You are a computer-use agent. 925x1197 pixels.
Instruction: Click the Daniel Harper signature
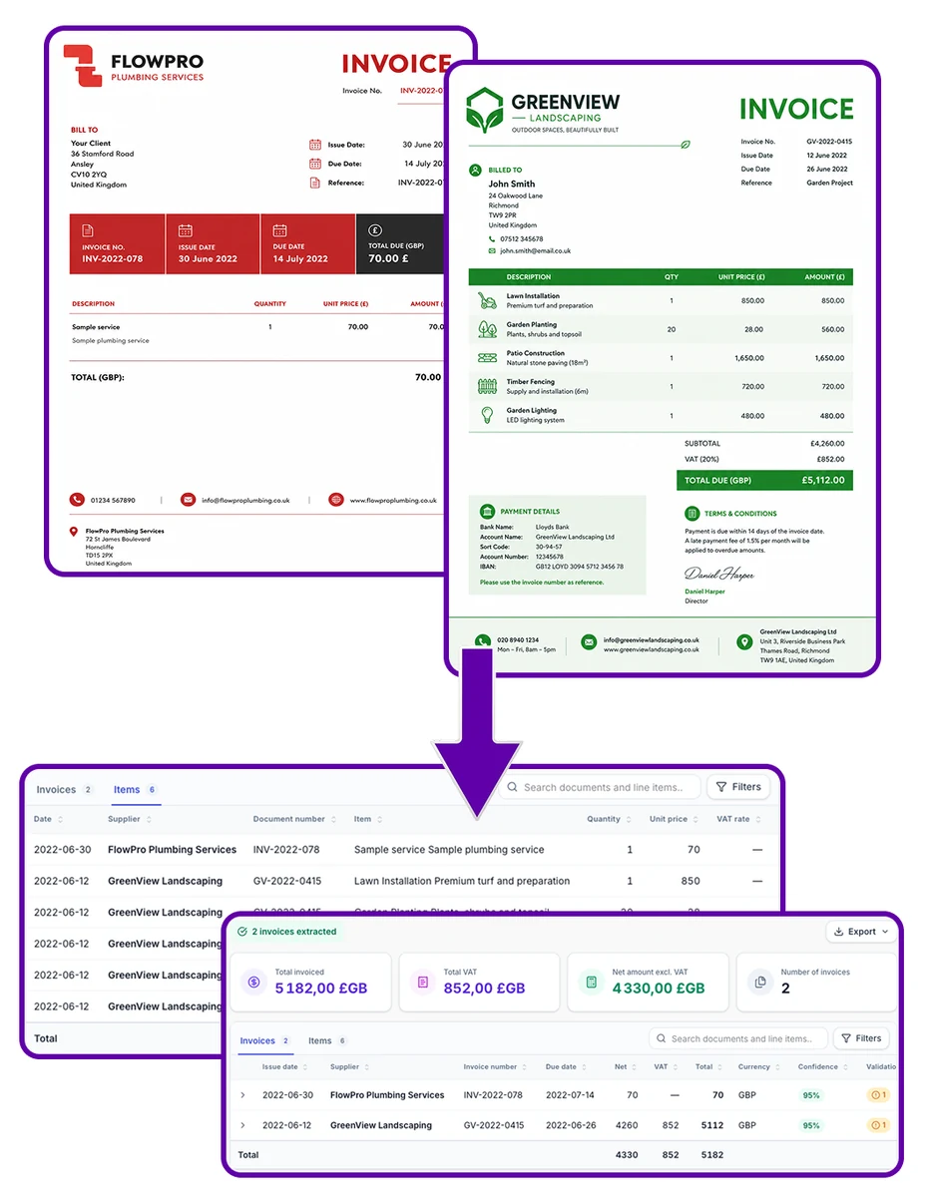tap(719, 575)
